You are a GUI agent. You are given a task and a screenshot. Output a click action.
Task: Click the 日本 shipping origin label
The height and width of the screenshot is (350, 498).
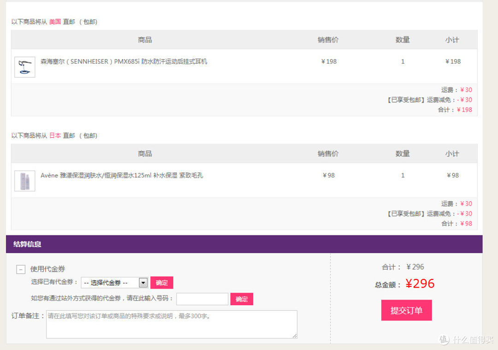click(x=55, y=135)
